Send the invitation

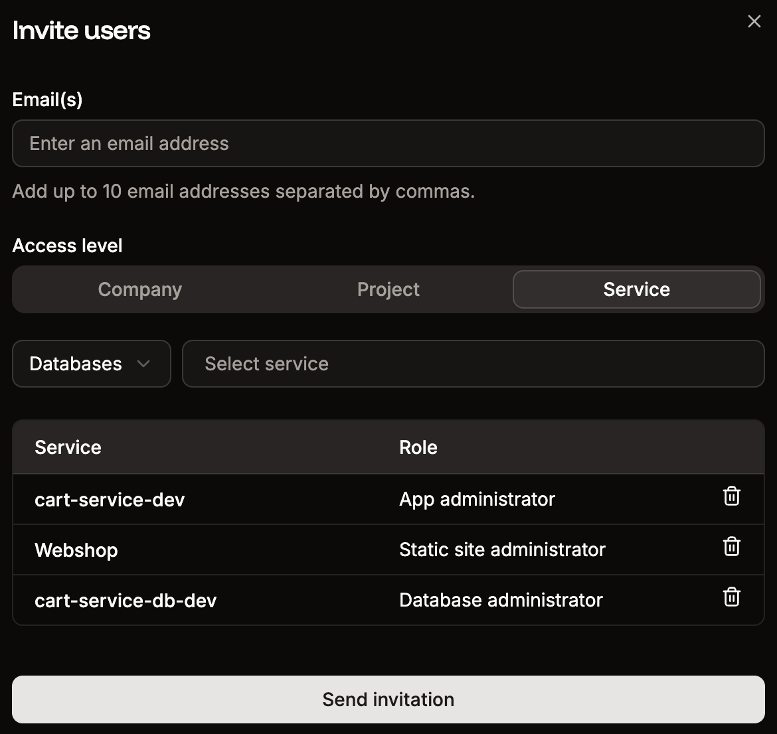pos(388,699)
